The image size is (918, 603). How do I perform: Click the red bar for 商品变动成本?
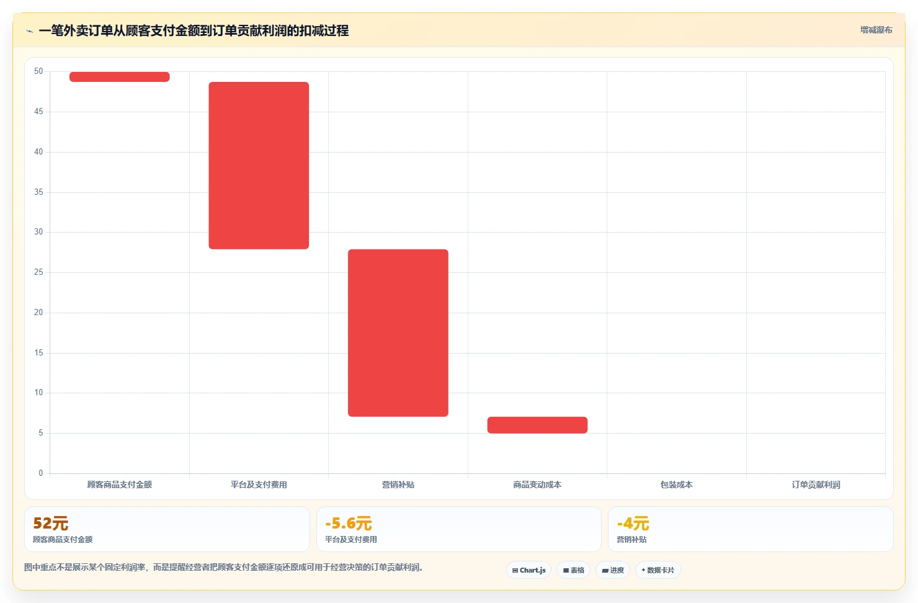coord(537,425)
